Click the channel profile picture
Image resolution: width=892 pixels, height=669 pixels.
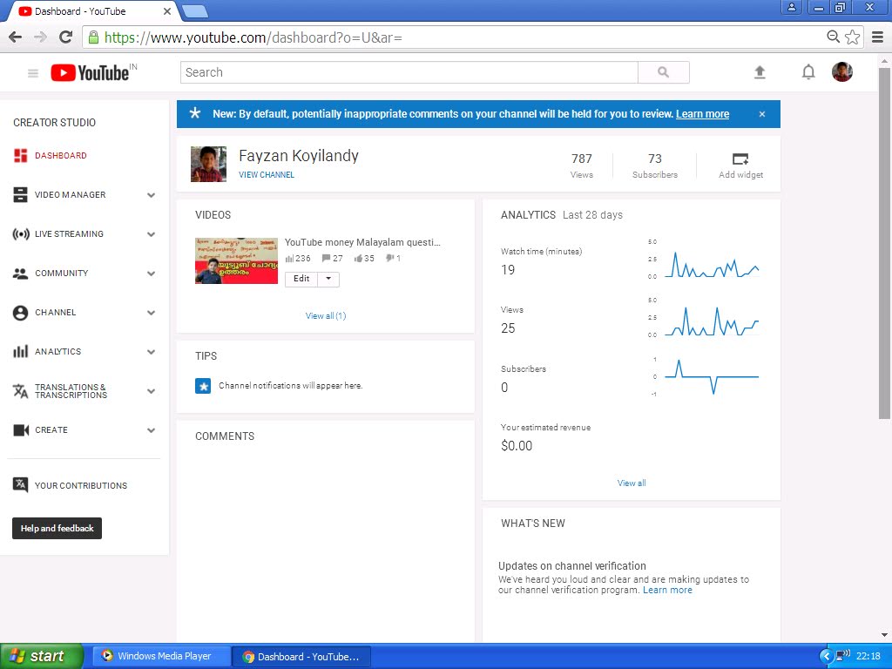[x=208, y=164]
